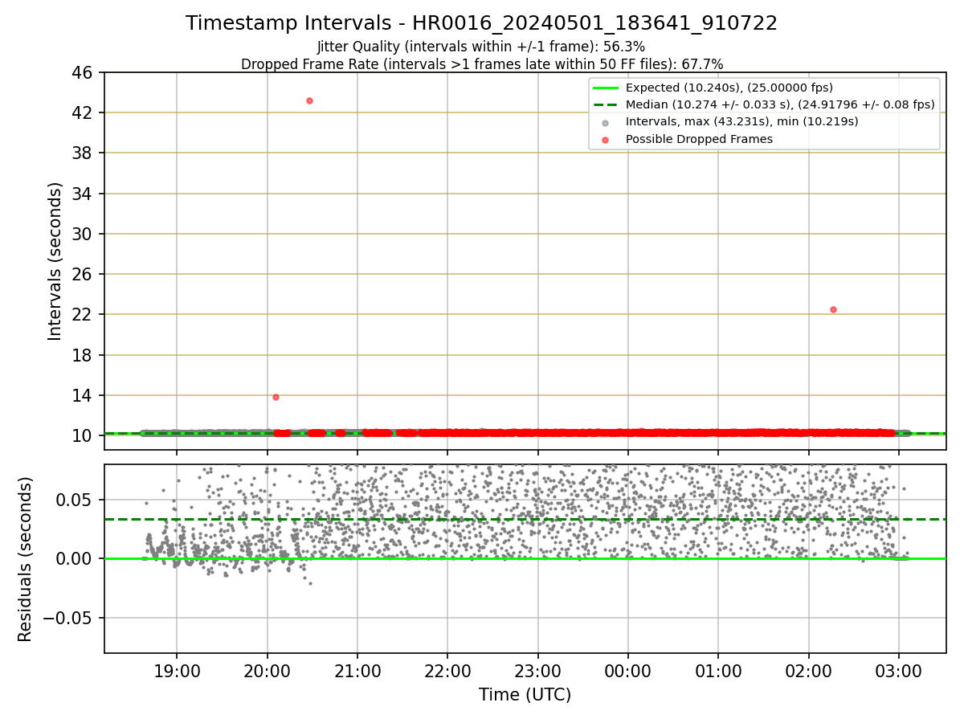964x723 pixels.
Task: Select the Dropped Frame Rate 67.7% subtitle line
Action: [x=482, y=64]
